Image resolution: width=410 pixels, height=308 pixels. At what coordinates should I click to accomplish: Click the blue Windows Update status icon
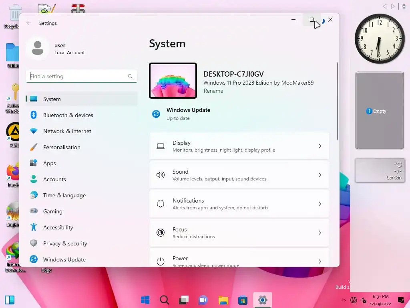tap(156, 114)
